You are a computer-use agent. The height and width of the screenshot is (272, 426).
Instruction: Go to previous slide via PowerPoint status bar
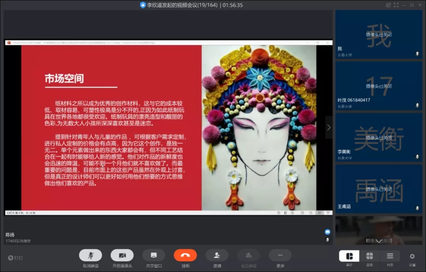pyautogui.click(x=278, y=213)
